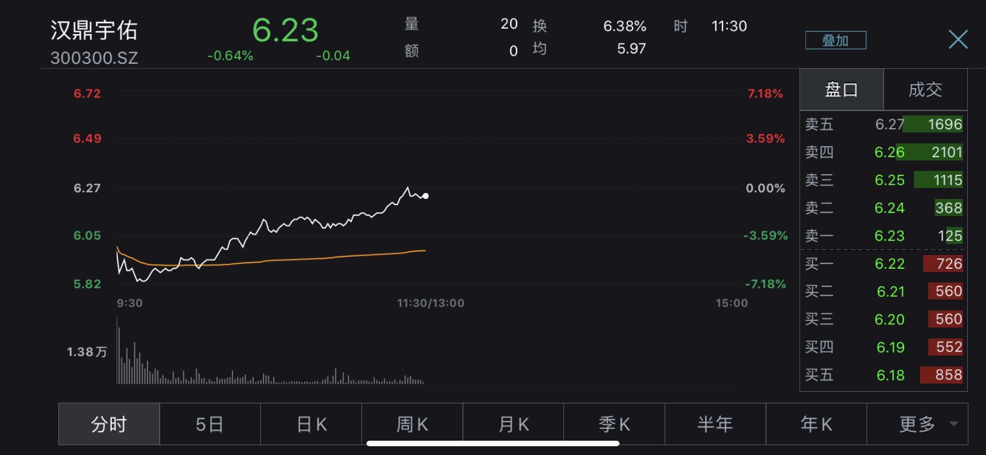This screenshot has height=455, width=986.
Task: Select the 买五 bid row at 6.18
Action: [x=883, y=375]
